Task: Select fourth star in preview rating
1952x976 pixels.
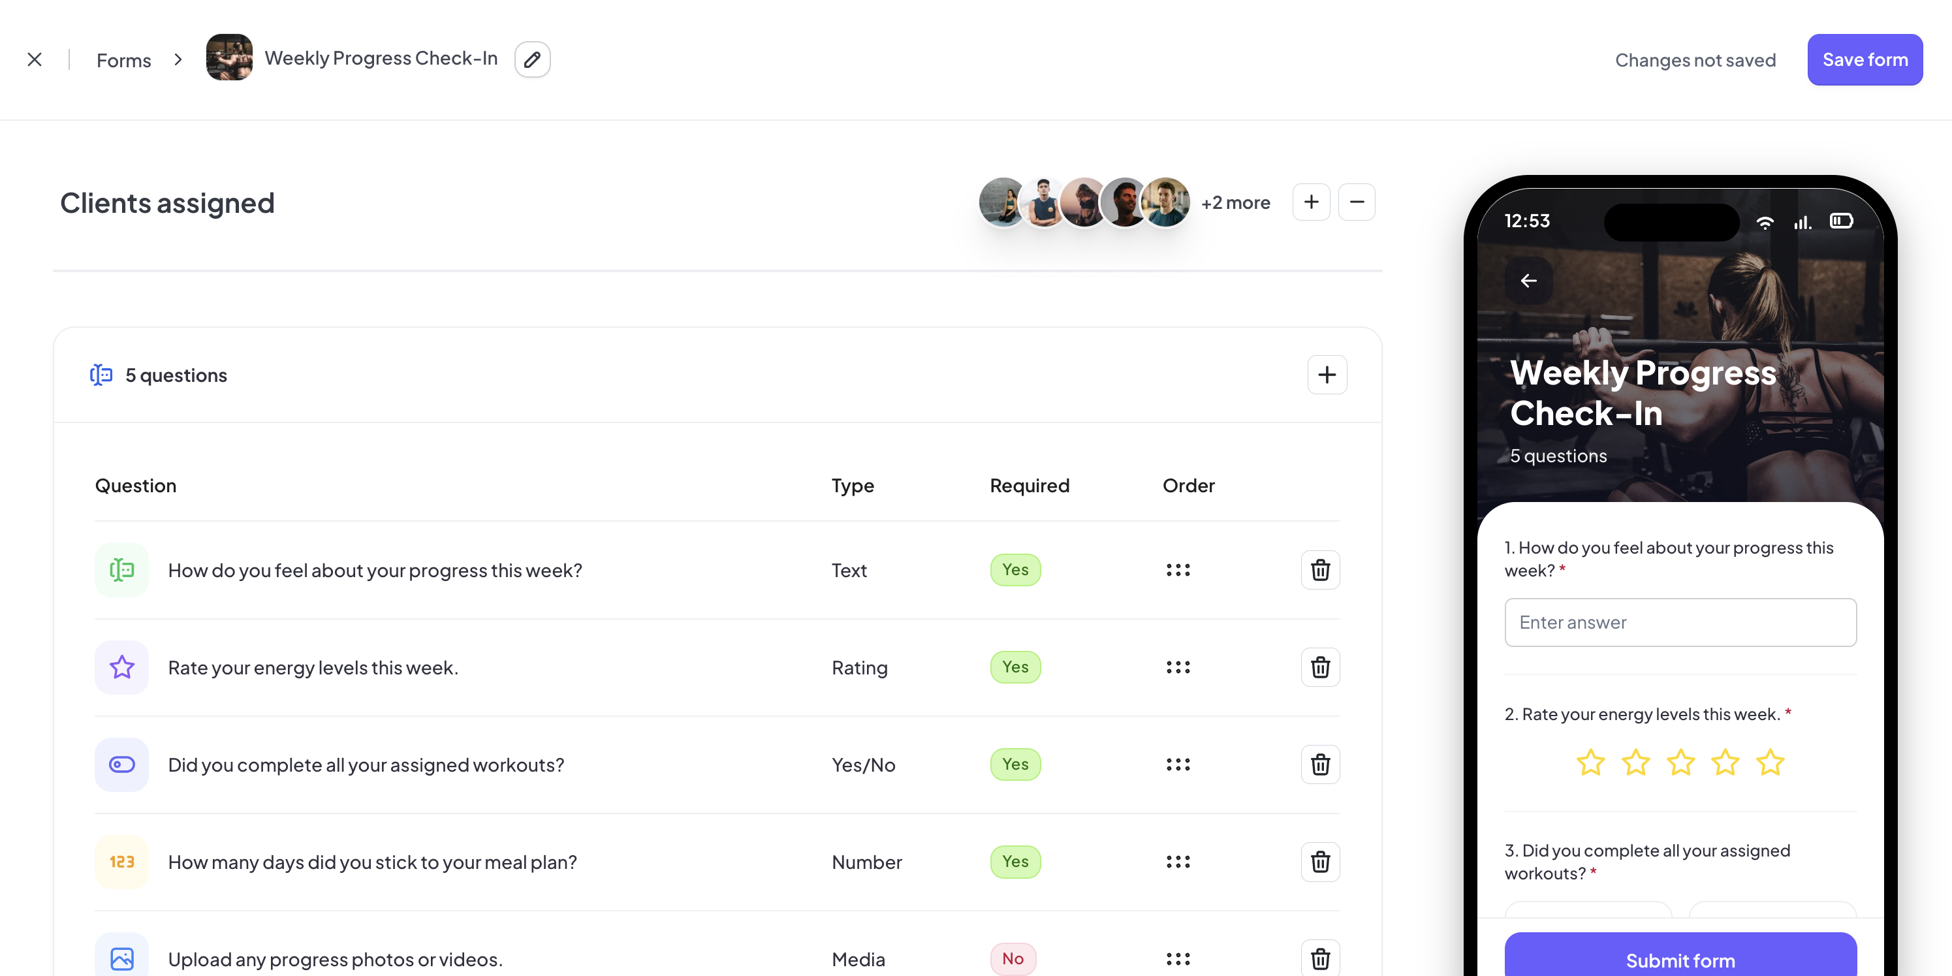Action: 1725,763
